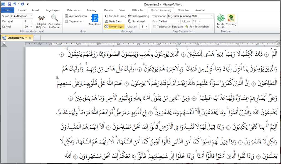Switch to the Review tab
The image size is (281, 164).
[x=108, y=10]
